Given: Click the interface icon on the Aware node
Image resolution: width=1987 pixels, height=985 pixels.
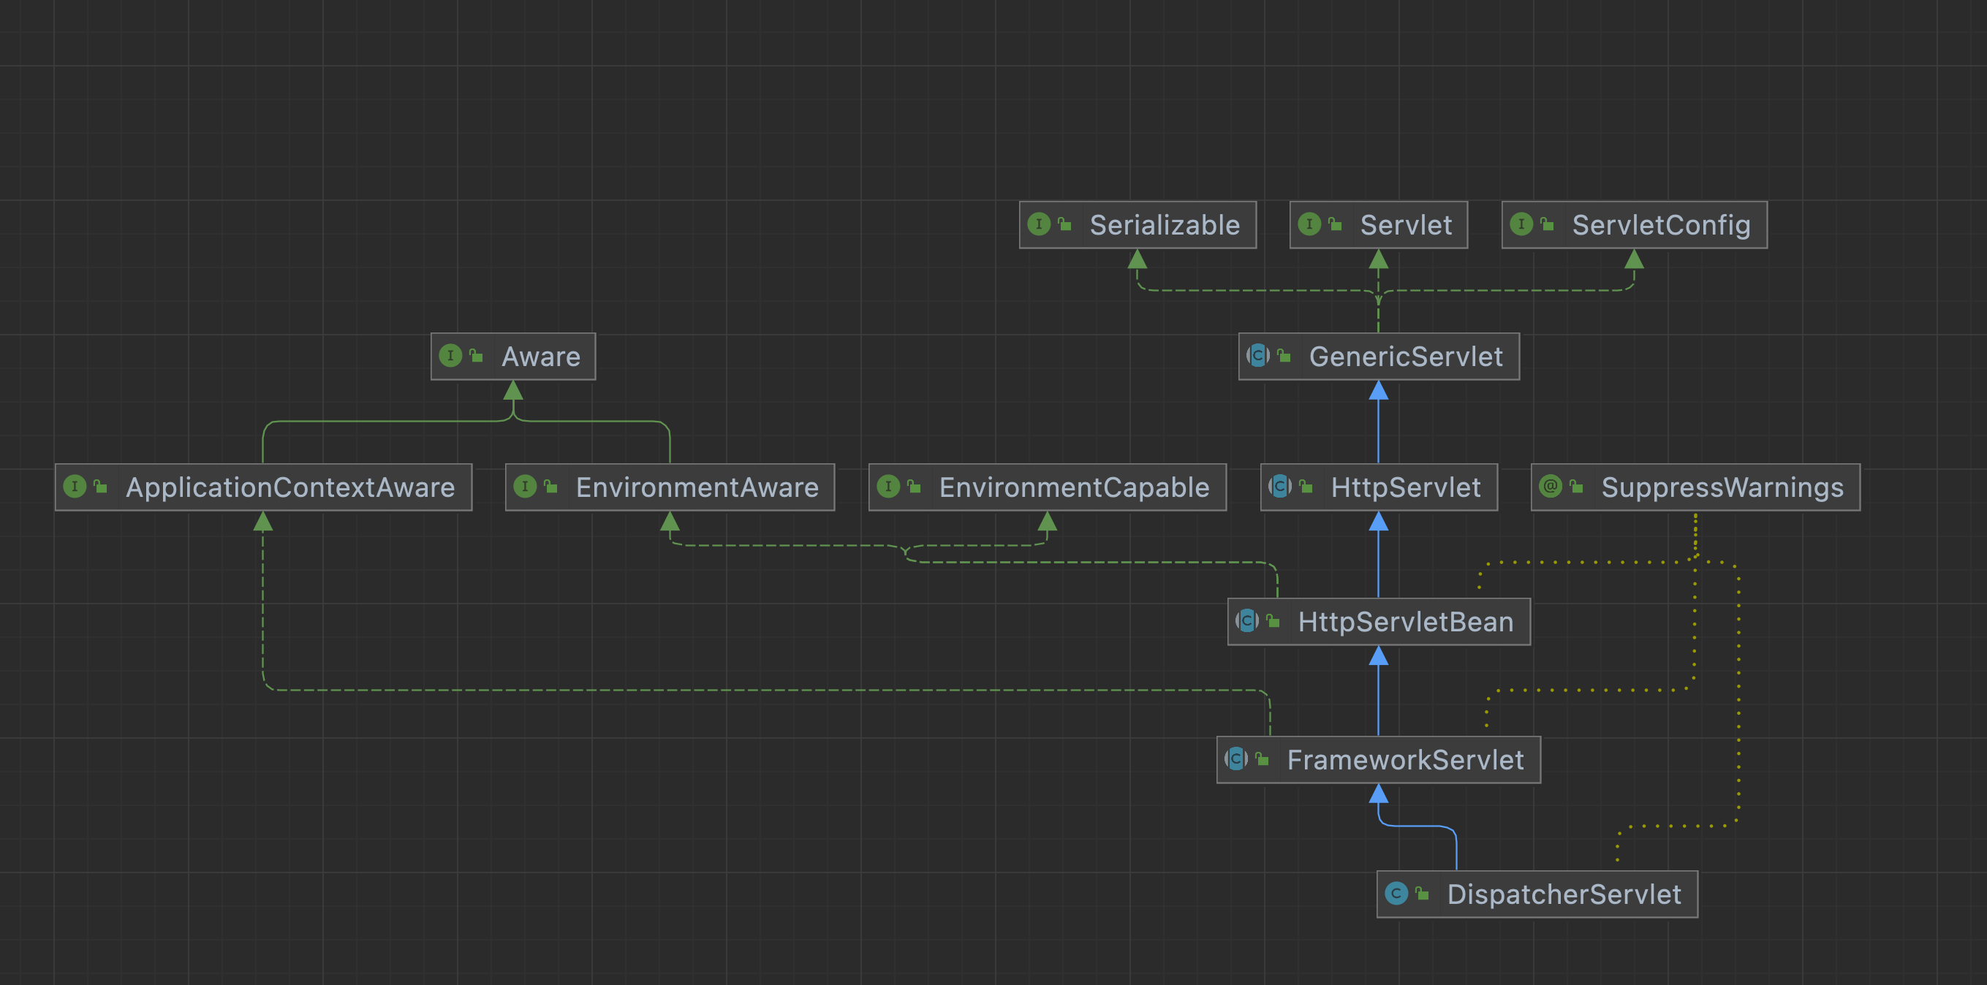Looking at the screenshot, I should click(450, 356).
